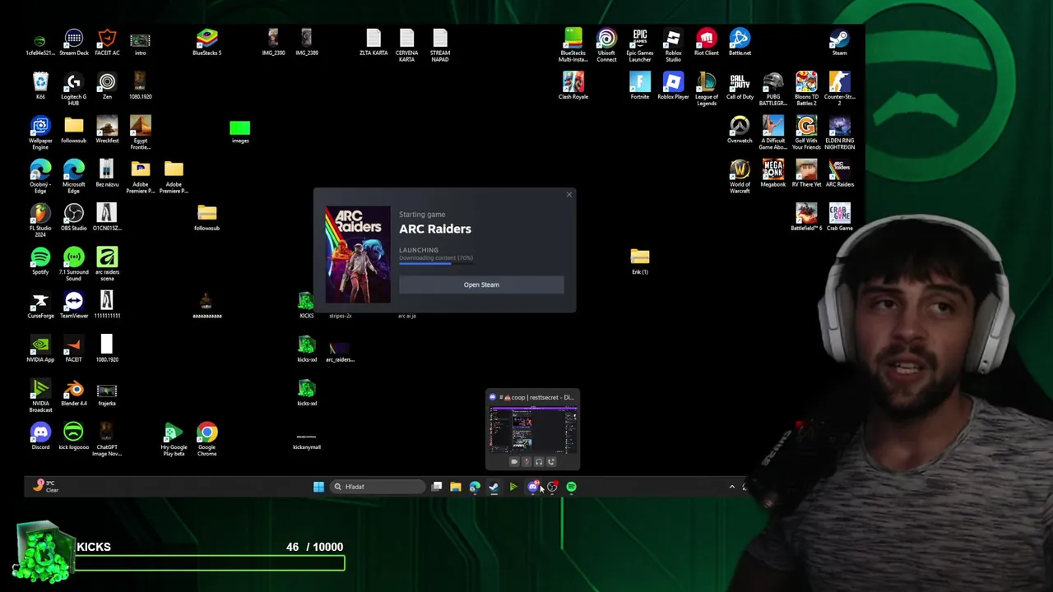This screenshot has width=1053, height=592.
Task: Select Logitech G HUB desktop icon
Action: click(74, 90)
